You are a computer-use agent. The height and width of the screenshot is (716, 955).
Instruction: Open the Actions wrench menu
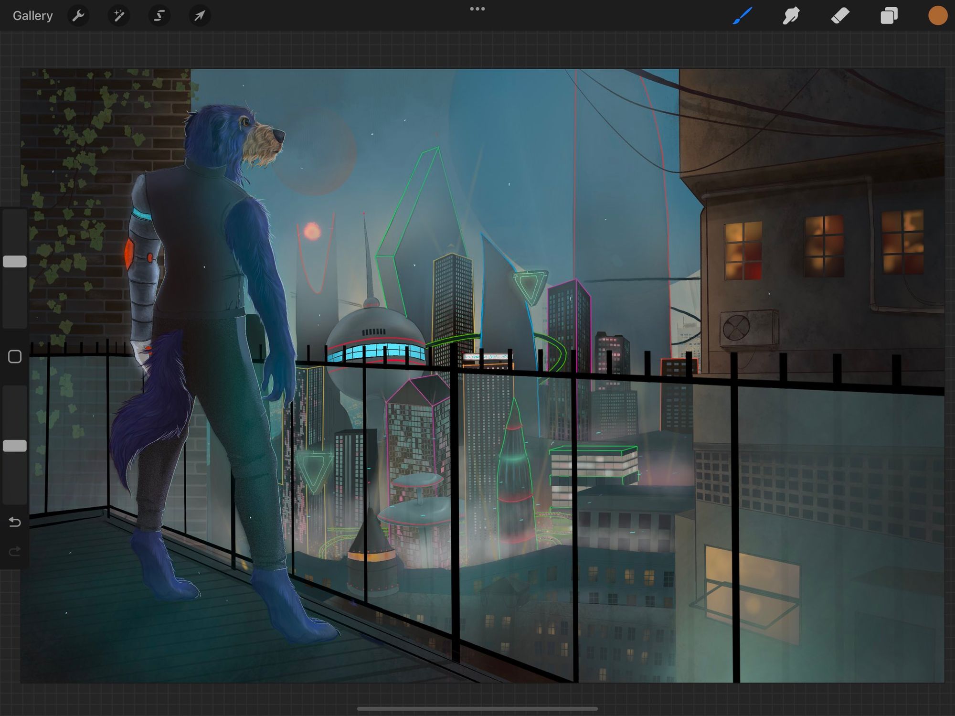(x=78, y=16)
